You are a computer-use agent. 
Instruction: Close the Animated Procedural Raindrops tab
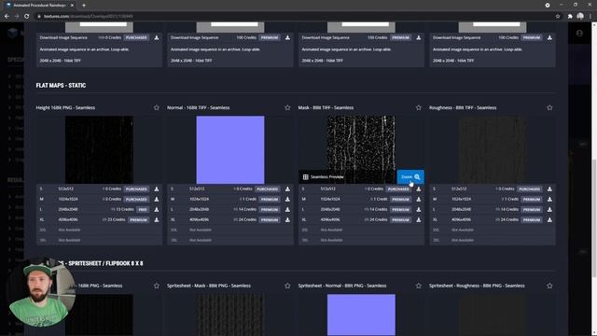(x=72, y=6)
